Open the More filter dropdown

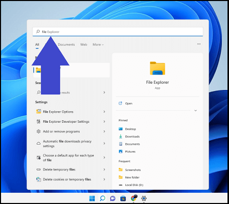coord(98,45)
